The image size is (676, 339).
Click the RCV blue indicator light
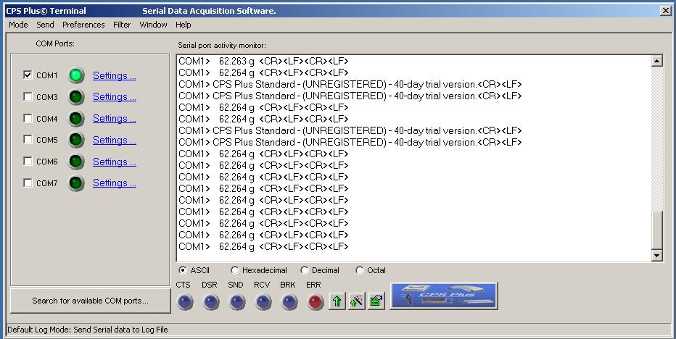pos(263,302)
